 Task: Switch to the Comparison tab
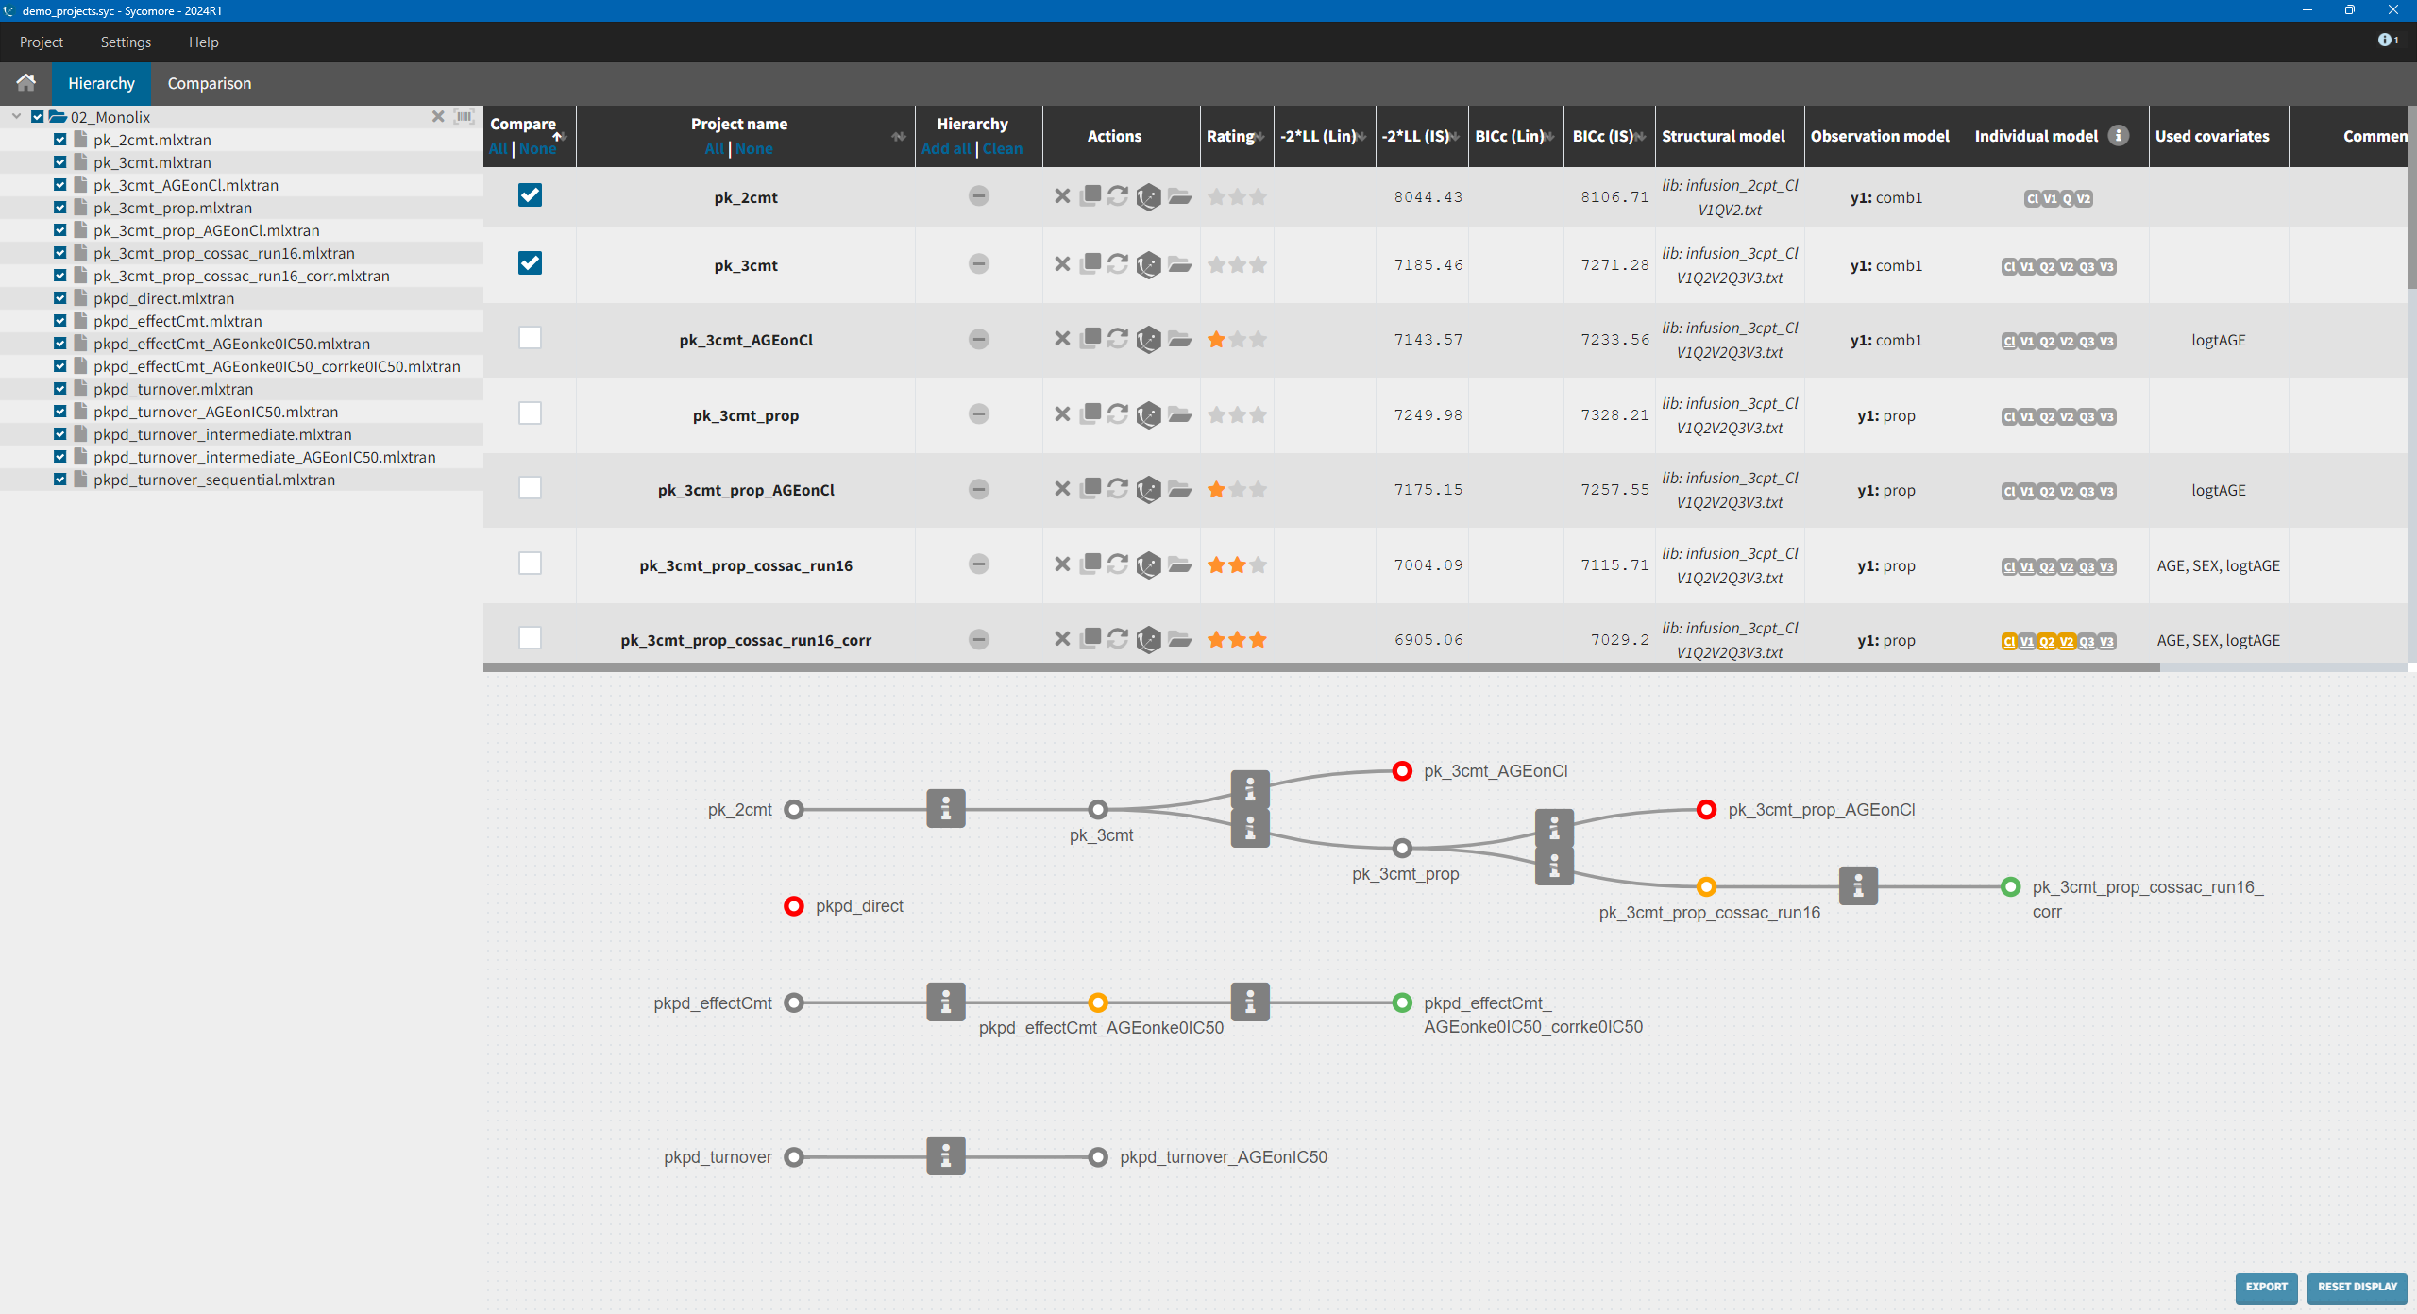point(209,83)
